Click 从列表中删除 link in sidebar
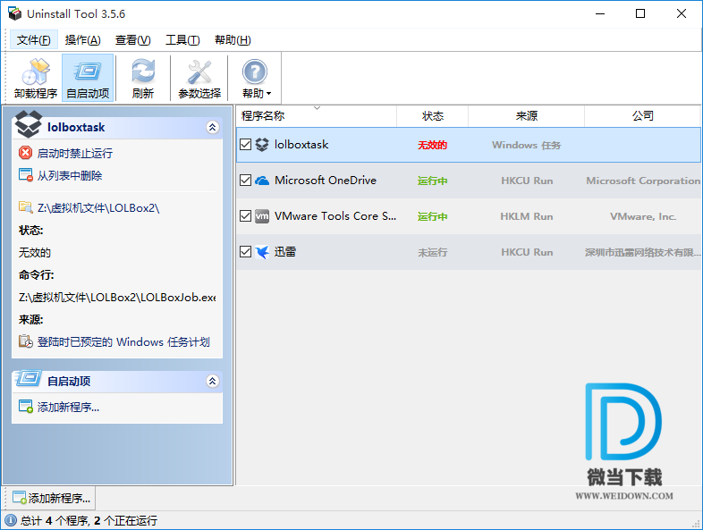This screenshot has width=703, height=530. pos(70,175)
